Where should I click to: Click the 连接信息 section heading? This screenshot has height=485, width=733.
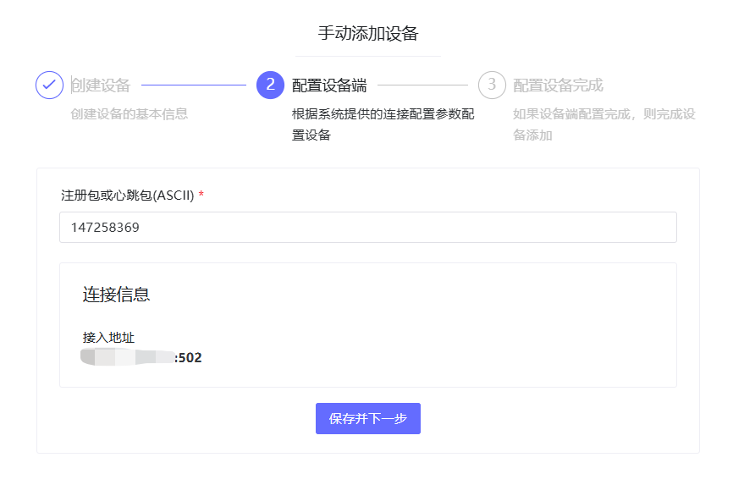click(116, 295)
